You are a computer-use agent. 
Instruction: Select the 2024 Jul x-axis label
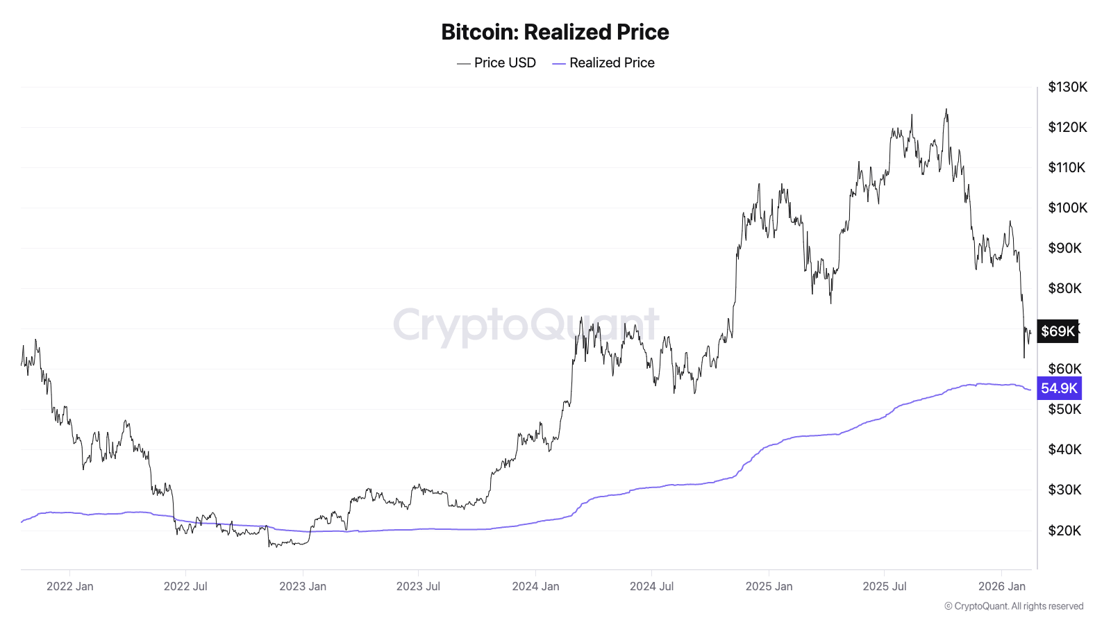651,586
